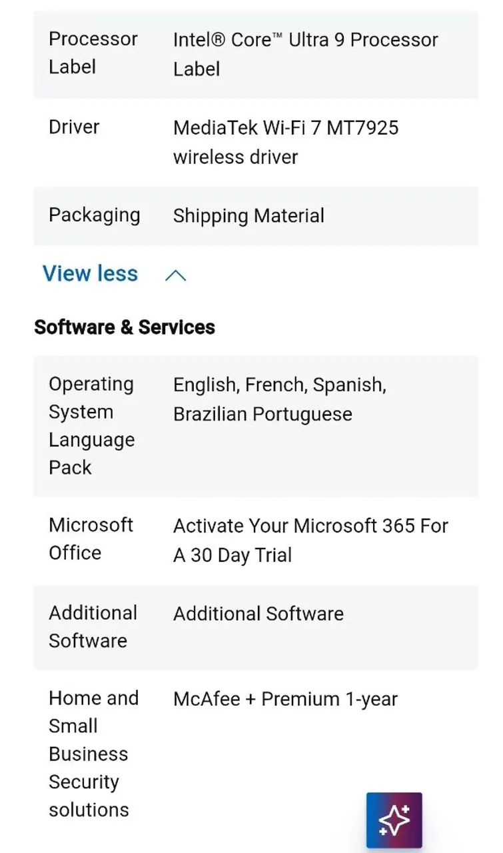Select the Home and Small Business Security row
Image resolution: width=503 pixels, height=853 pixels.
[93, 753]
